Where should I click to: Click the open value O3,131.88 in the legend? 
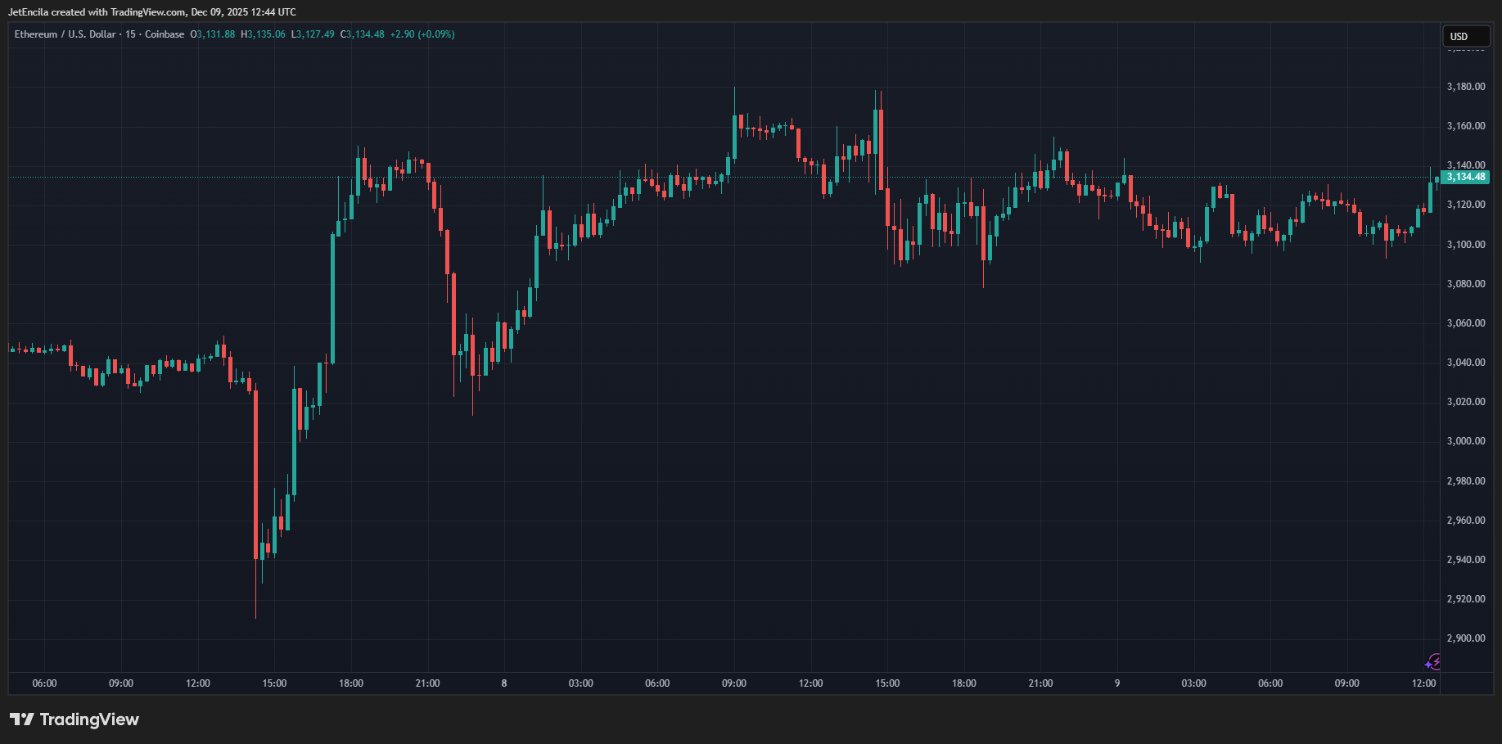(211, 34)
